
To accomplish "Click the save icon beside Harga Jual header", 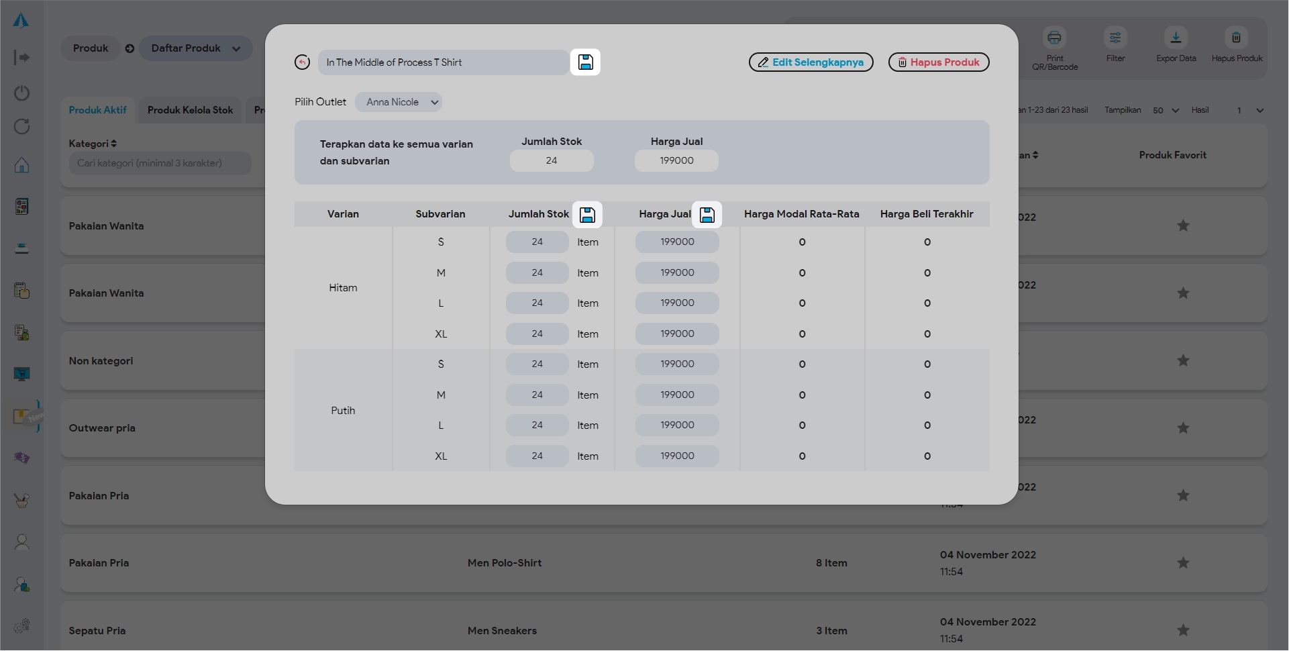I will tap(707, 215).
